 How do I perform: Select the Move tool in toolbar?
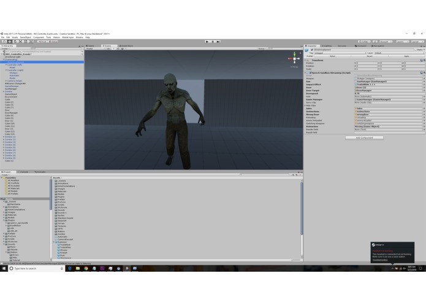(x=10, y=42)
